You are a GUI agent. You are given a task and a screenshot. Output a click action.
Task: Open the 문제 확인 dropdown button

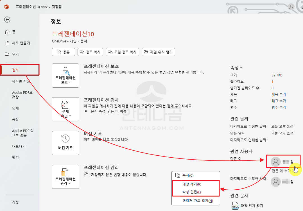point(65,109)
